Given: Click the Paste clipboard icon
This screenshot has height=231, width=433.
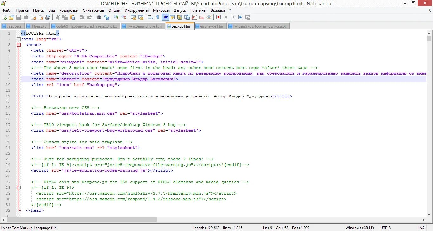Looking at the screenshot, I should coord(72,17).
